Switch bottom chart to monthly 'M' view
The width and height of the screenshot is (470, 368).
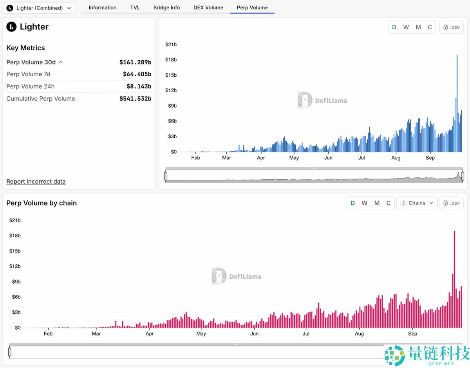[377, 203]
